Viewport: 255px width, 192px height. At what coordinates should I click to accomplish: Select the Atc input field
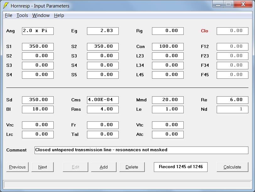pos(168,135)
